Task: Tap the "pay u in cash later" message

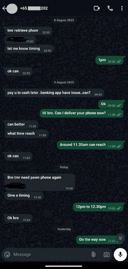Action: [x=54, y=93]
